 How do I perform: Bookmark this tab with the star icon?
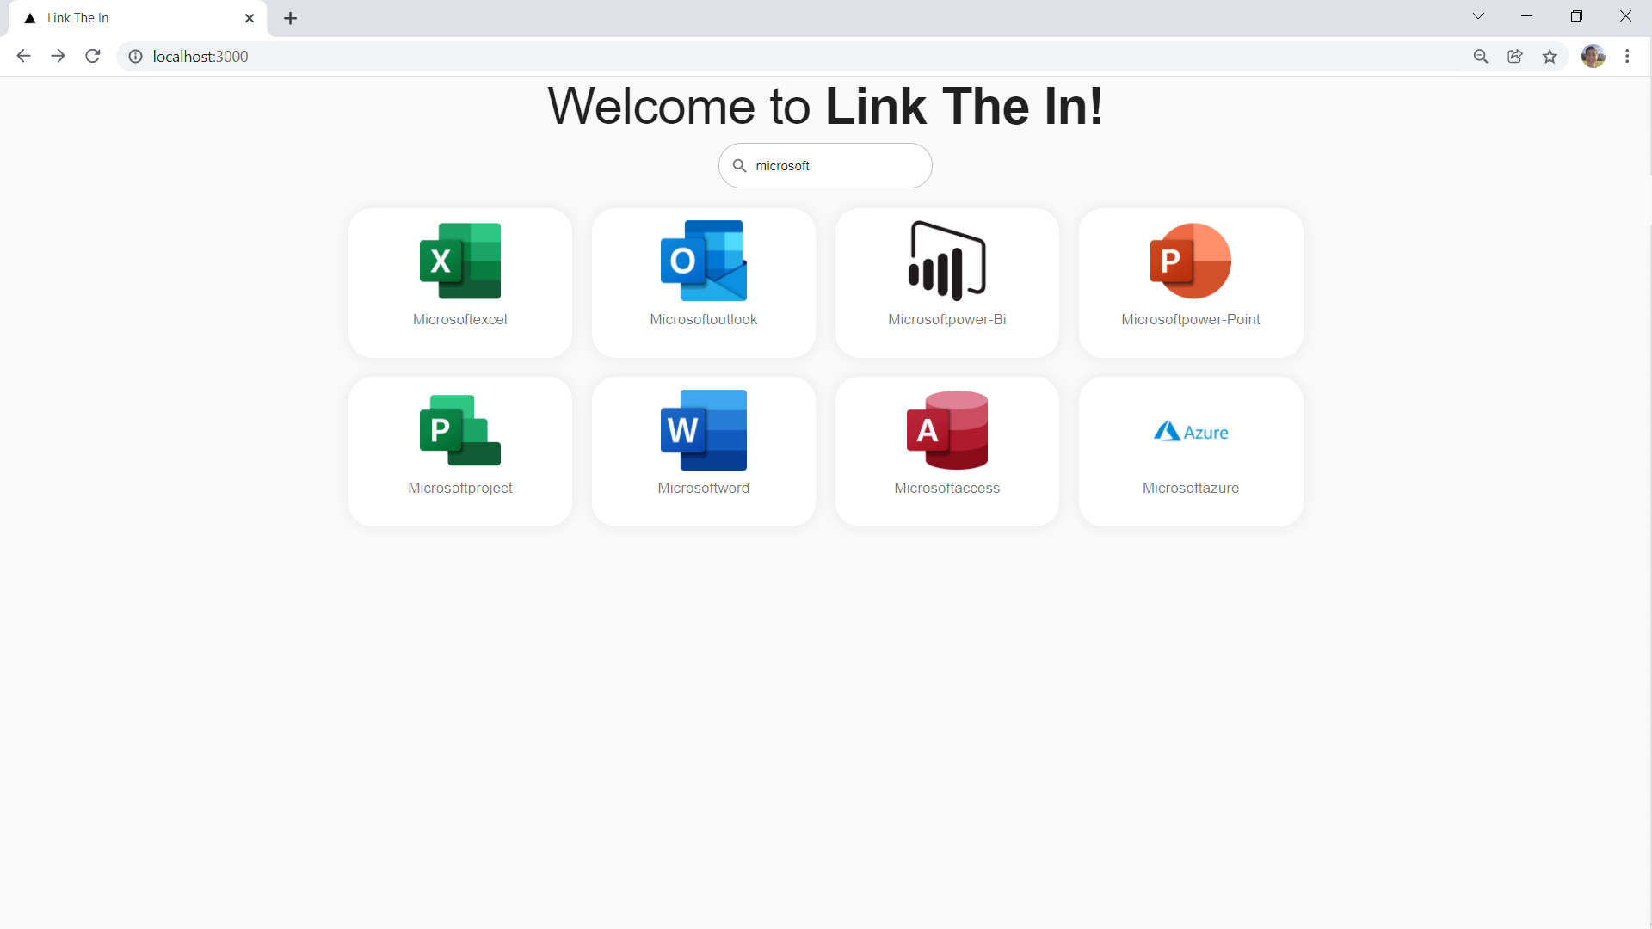1550,56
